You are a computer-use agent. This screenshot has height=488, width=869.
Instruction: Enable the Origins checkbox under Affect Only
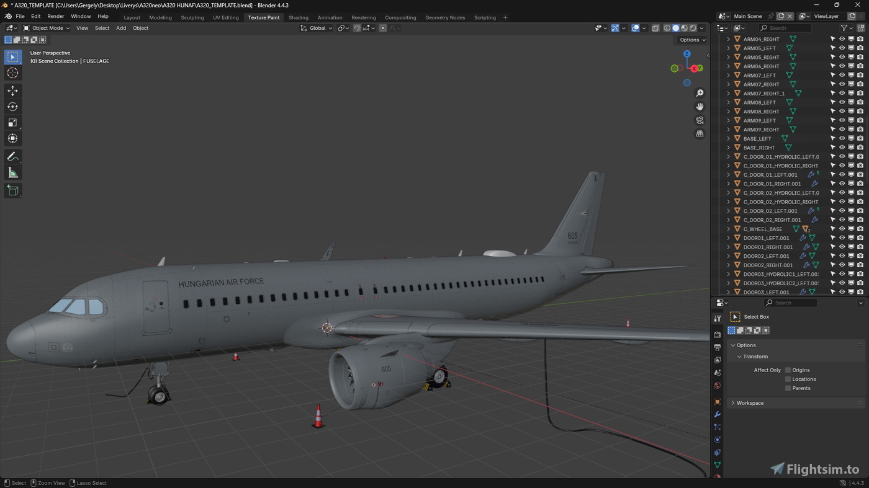787,370
